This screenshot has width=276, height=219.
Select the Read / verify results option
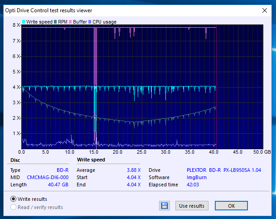coord(13,207)
